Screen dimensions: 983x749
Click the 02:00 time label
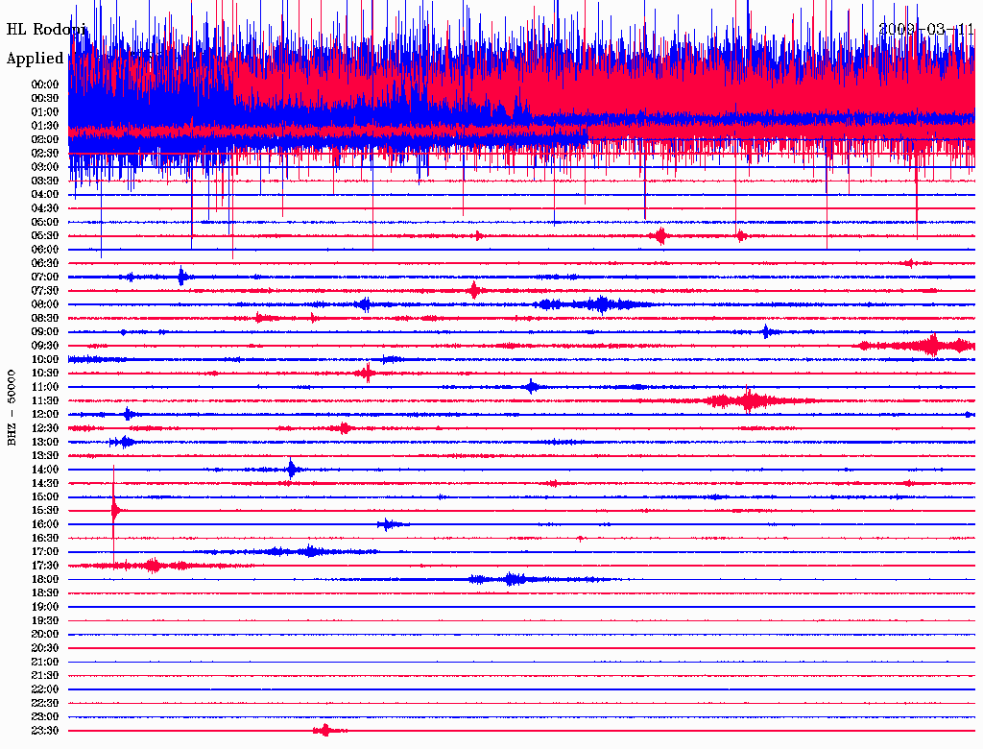coord(44,139)
